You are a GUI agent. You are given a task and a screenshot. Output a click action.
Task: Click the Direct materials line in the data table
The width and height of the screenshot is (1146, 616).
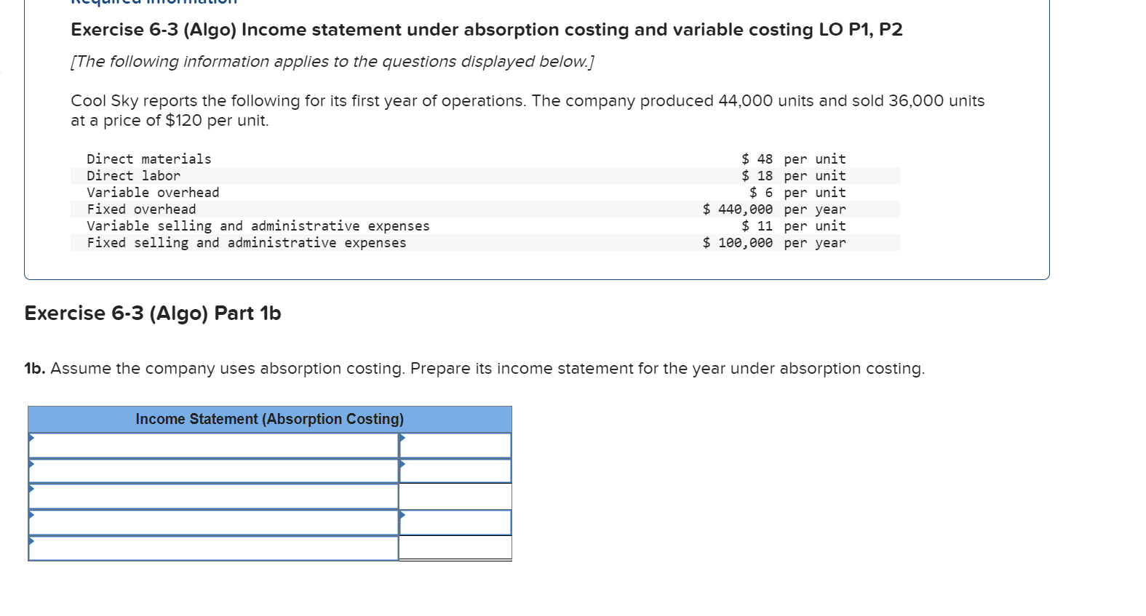click(291, 159)
